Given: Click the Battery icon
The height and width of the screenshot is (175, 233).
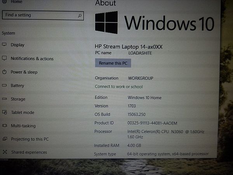Looking at the screenshot, I should click(x=4, y=85).
